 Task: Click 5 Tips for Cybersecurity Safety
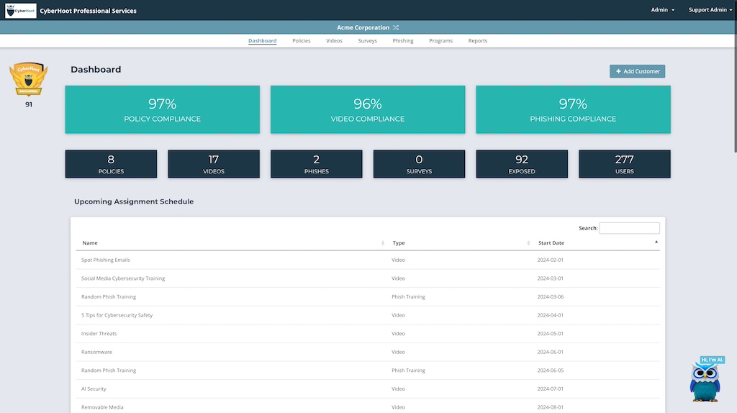(x=368, y=315)
